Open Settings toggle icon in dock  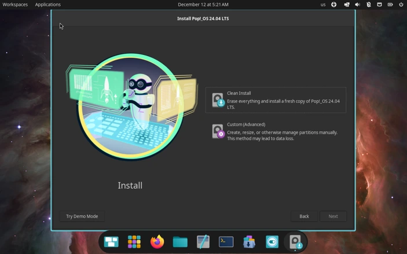click(x=272, y=242)
